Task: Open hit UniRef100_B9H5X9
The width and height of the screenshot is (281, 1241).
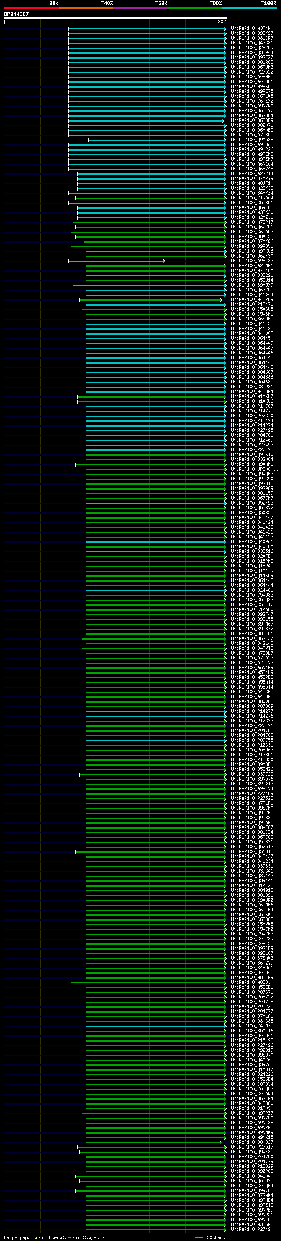Action: [252, 285]
